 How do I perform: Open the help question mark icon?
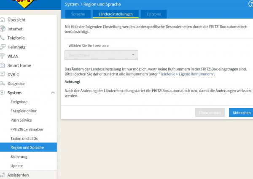[x=251, y=4]
